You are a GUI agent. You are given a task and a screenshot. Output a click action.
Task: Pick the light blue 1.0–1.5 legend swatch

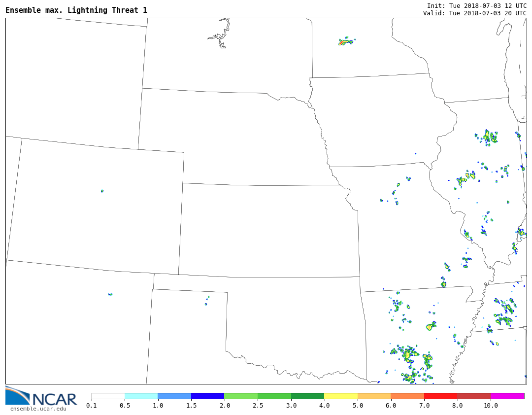(x=174, y=396)
